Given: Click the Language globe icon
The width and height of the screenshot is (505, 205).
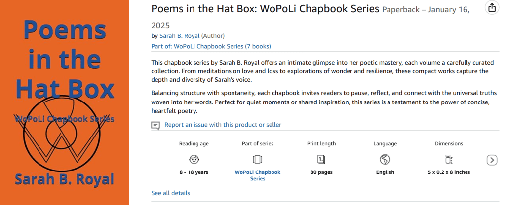Looking at the screenshot, I should 385,159.
